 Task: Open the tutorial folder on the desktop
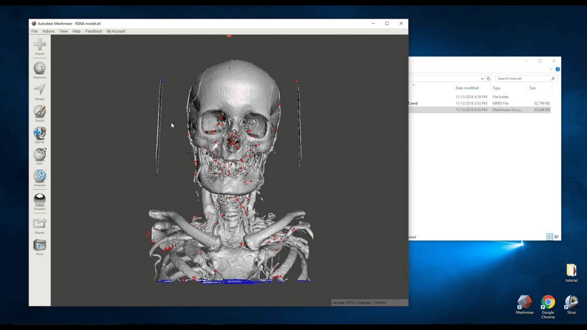click(571, 273)
